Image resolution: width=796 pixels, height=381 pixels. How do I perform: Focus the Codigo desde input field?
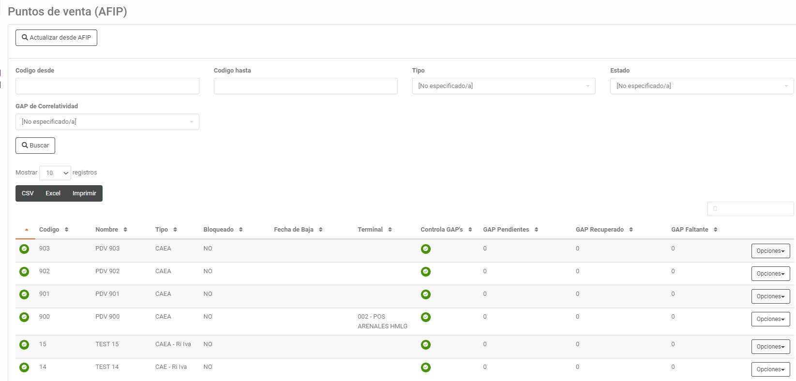tap(107, 86)
